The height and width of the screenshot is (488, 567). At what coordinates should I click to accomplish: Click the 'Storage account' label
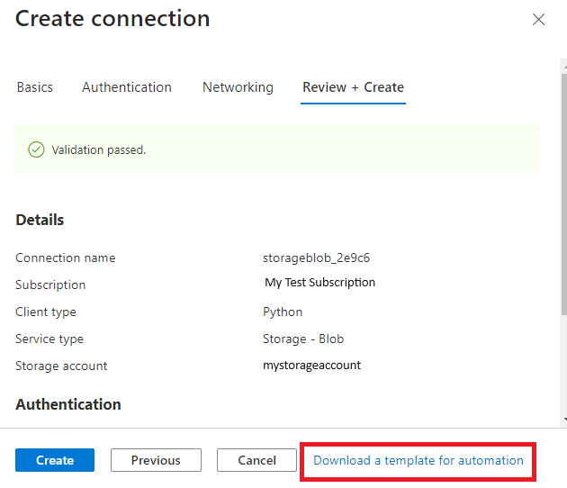pyautogui.click(x=61, y=366)
